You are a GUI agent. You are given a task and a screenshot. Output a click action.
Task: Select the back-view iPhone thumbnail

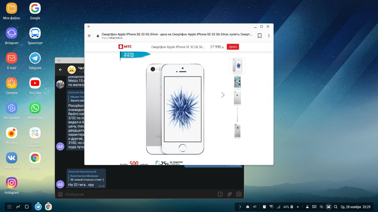click(237, 98)
